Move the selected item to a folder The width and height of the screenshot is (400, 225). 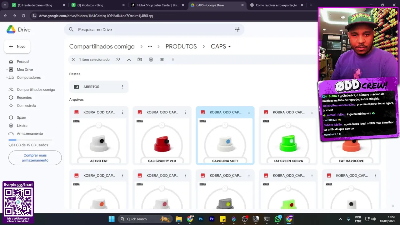(140, 59)
